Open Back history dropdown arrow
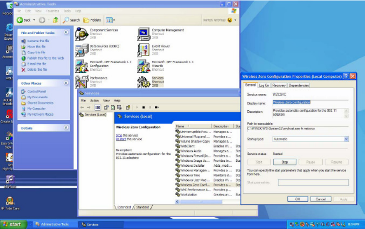365x229 pixels. coord(34,20)
